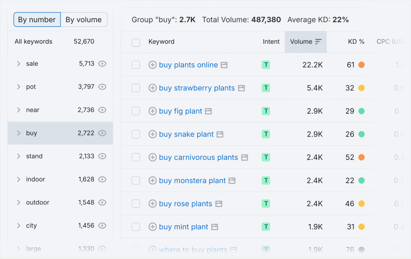
Task: Toggle the select-all checkbox in table header
Action: click(136, 43)
